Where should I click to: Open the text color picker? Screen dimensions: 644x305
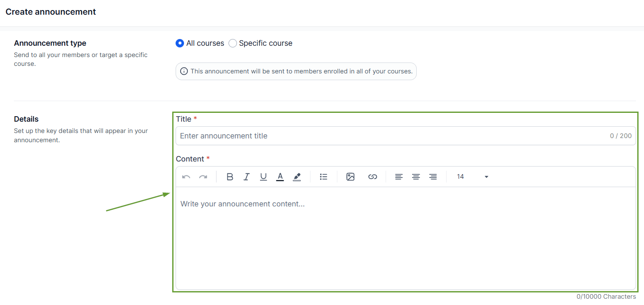[280, 177]
